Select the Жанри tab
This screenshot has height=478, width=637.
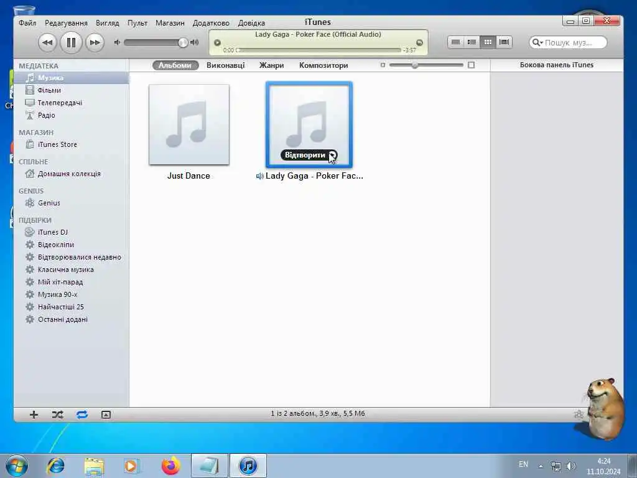pyautogui.click(x=271, y=65)
